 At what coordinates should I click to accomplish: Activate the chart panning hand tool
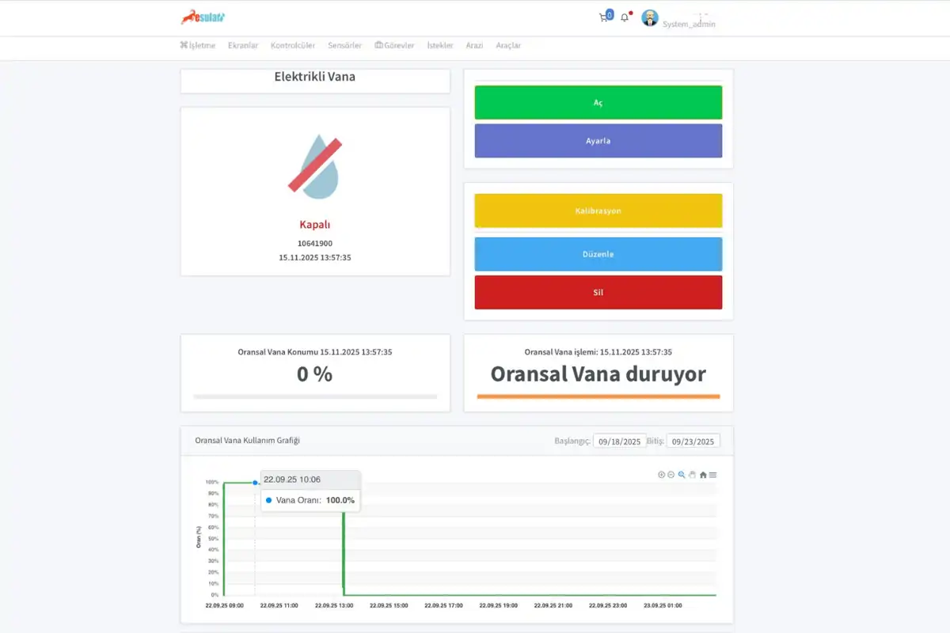(x=692, y=475)
